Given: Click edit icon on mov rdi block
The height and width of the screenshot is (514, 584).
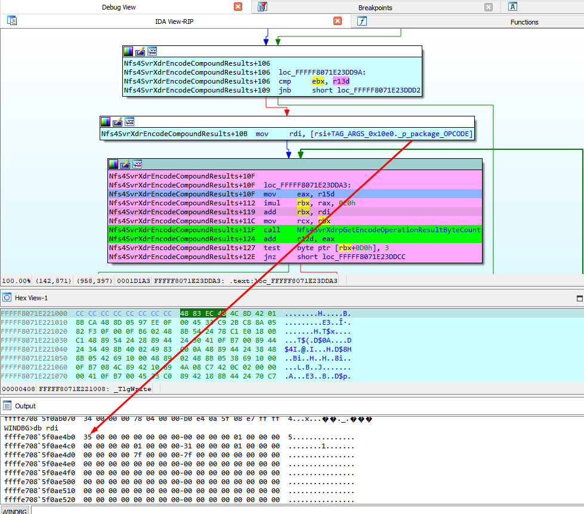Looking at the screenshot, I should [118, 122].
